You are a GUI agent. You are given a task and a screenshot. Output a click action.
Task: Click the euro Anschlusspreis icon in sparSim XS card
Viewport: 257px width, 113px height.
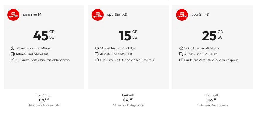(97, 60)
